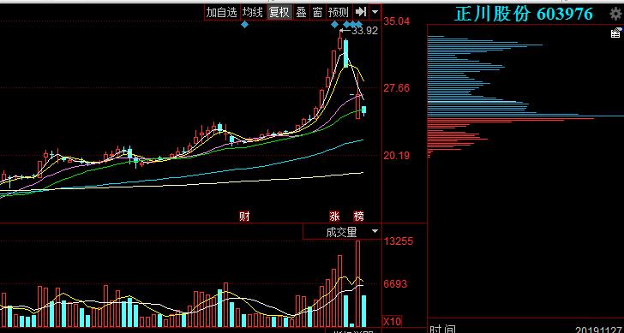Click the 35.04 price axis value

coord(396,21)
